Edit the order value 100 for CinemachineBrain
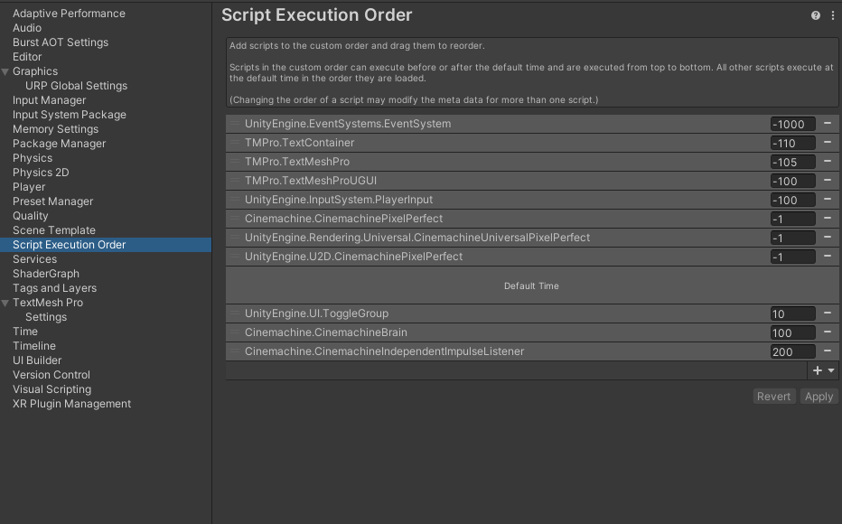This screenshot has width=842, height=524. click(x=792, y=332)
